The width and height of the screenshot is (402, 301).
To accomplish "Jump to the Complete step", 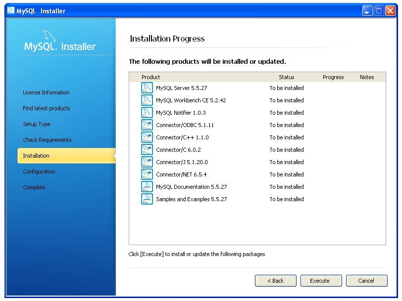I will 34,187.
